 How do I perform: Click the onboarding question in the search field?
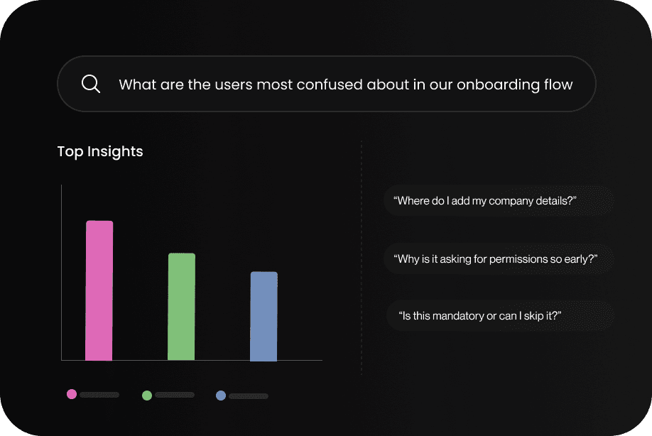[x=346, y=84]
